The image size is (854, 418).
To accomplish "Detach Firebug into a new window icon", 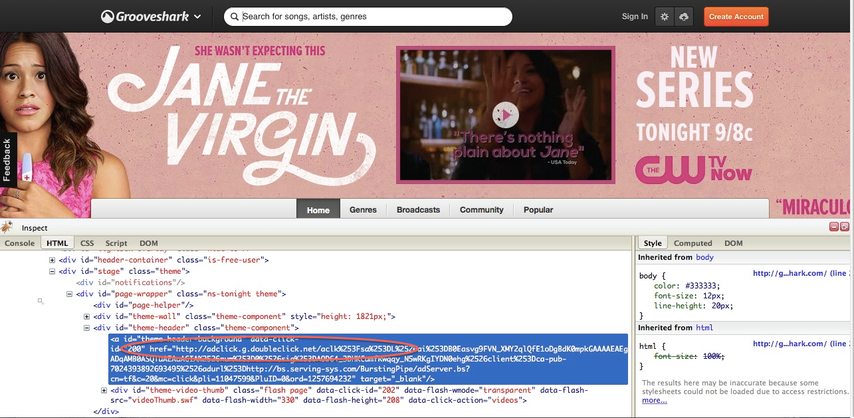I will tap(844, 227).
